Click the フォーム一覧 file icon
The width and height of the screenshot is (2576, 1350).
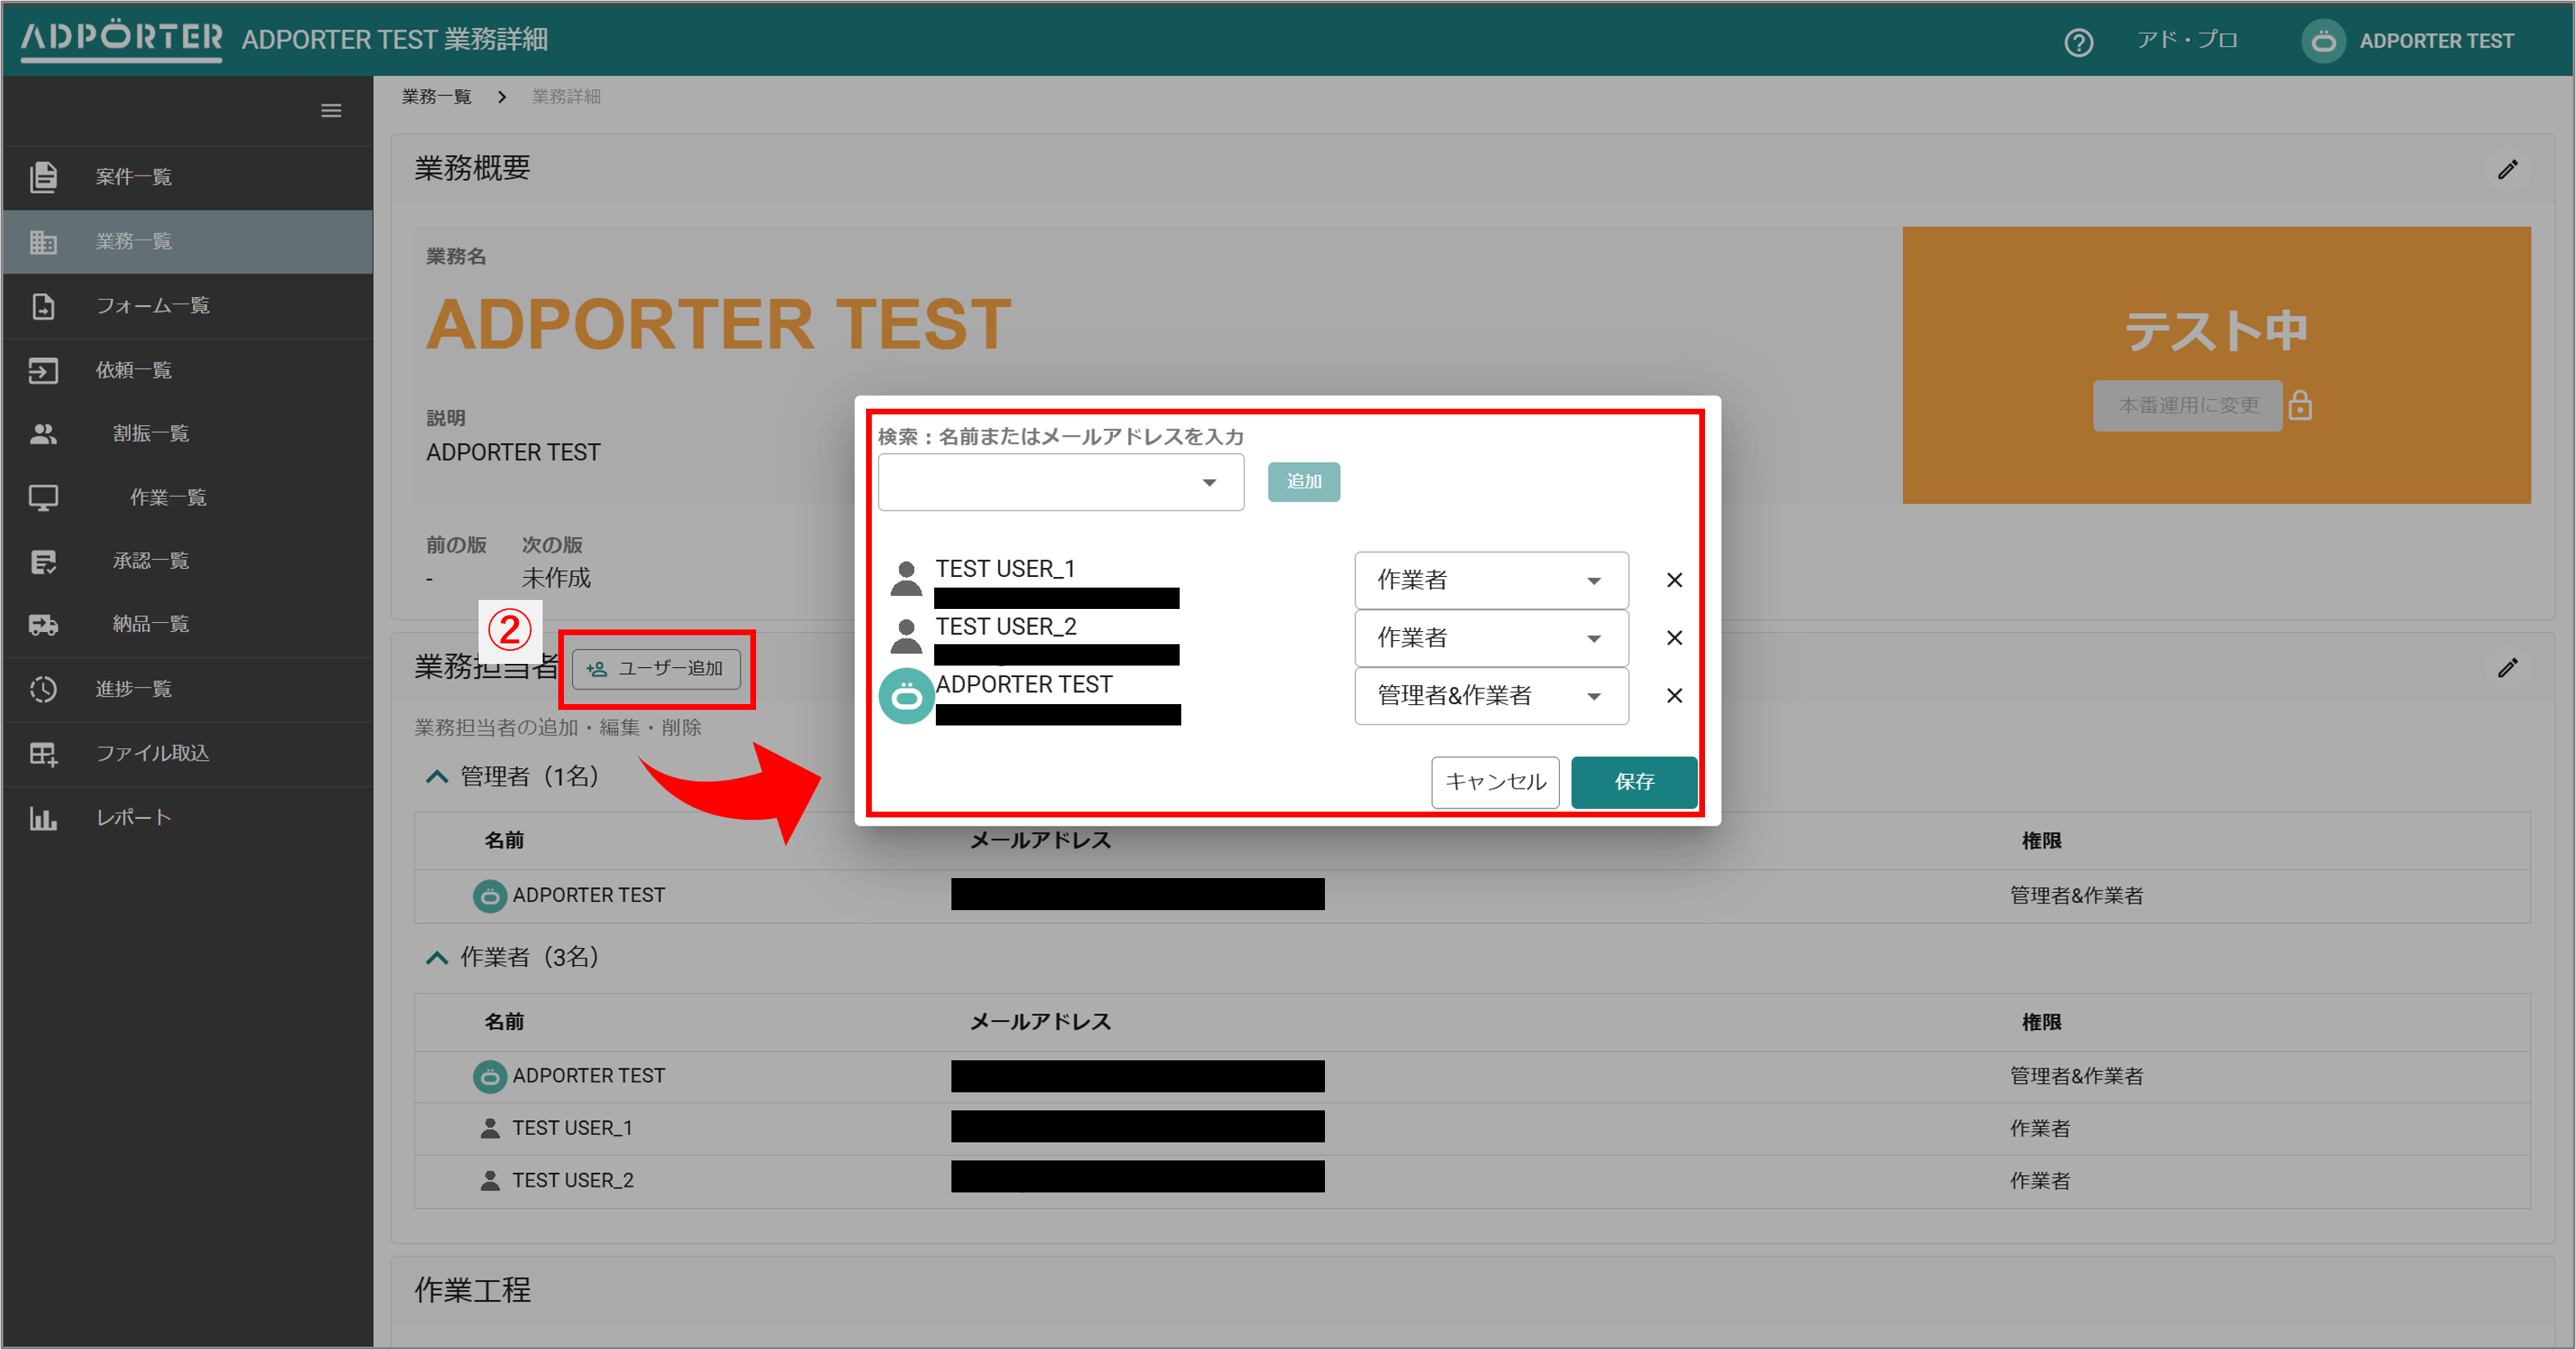coord(43,306)
